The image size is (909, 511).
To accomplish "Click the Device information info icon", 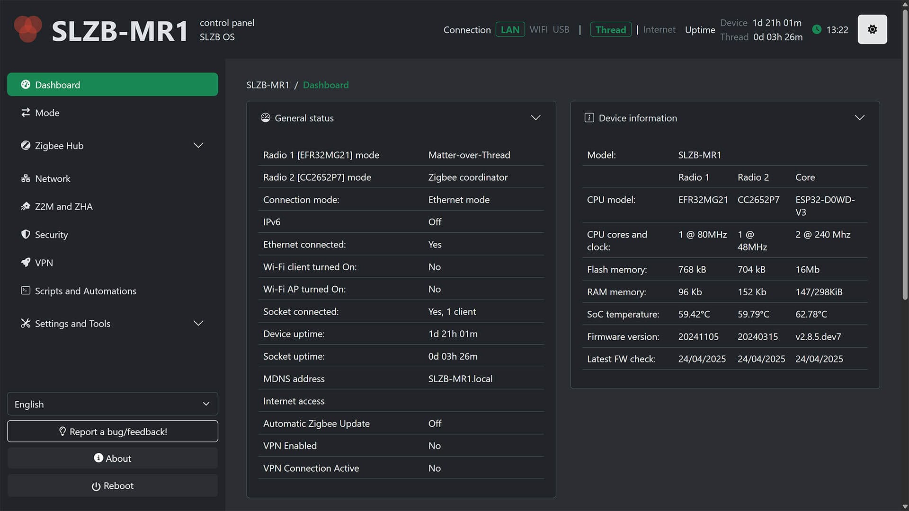I will (x=589, y=118).
